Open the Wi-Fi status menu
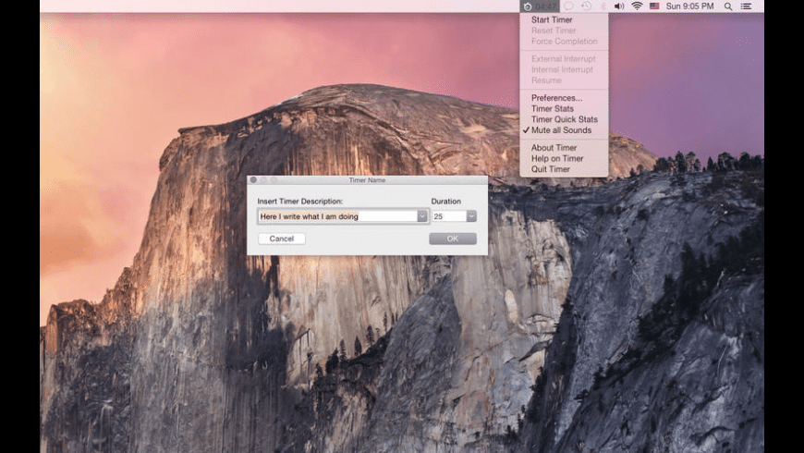Screen dimensions: 804x453 (637, 6)
